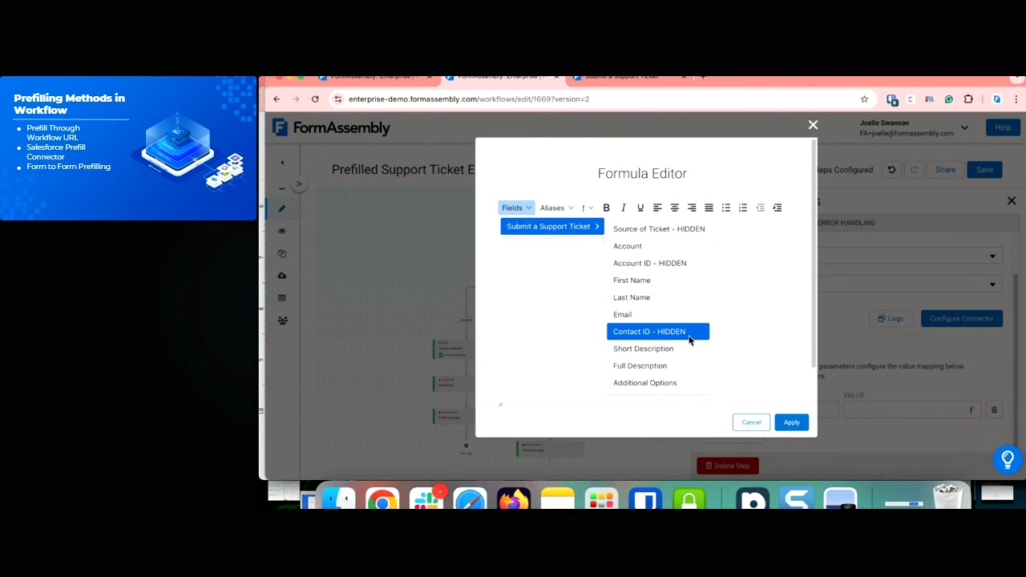Select the Last Name field
Viewport: 1026px width, 577px height.
click(x=659, y=297)
